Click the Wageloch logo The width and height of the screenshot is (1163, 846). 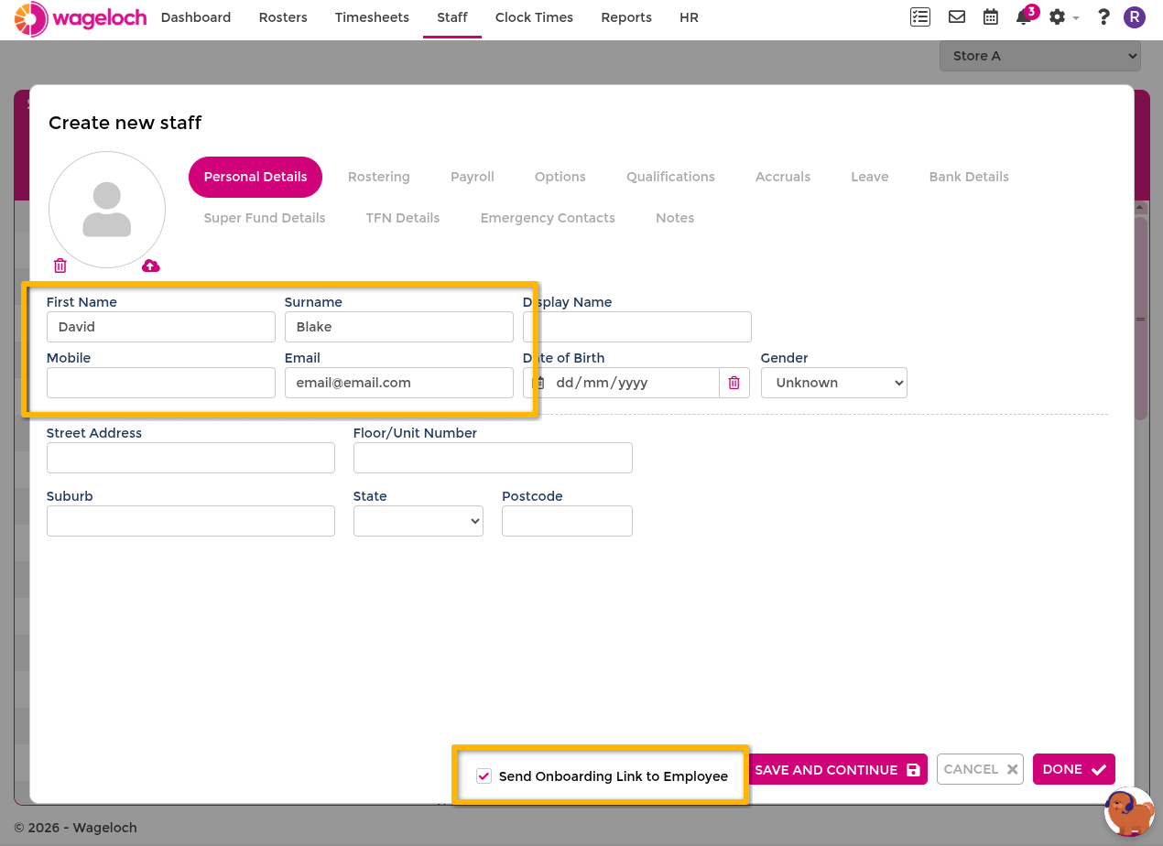[x=81, y=18]
